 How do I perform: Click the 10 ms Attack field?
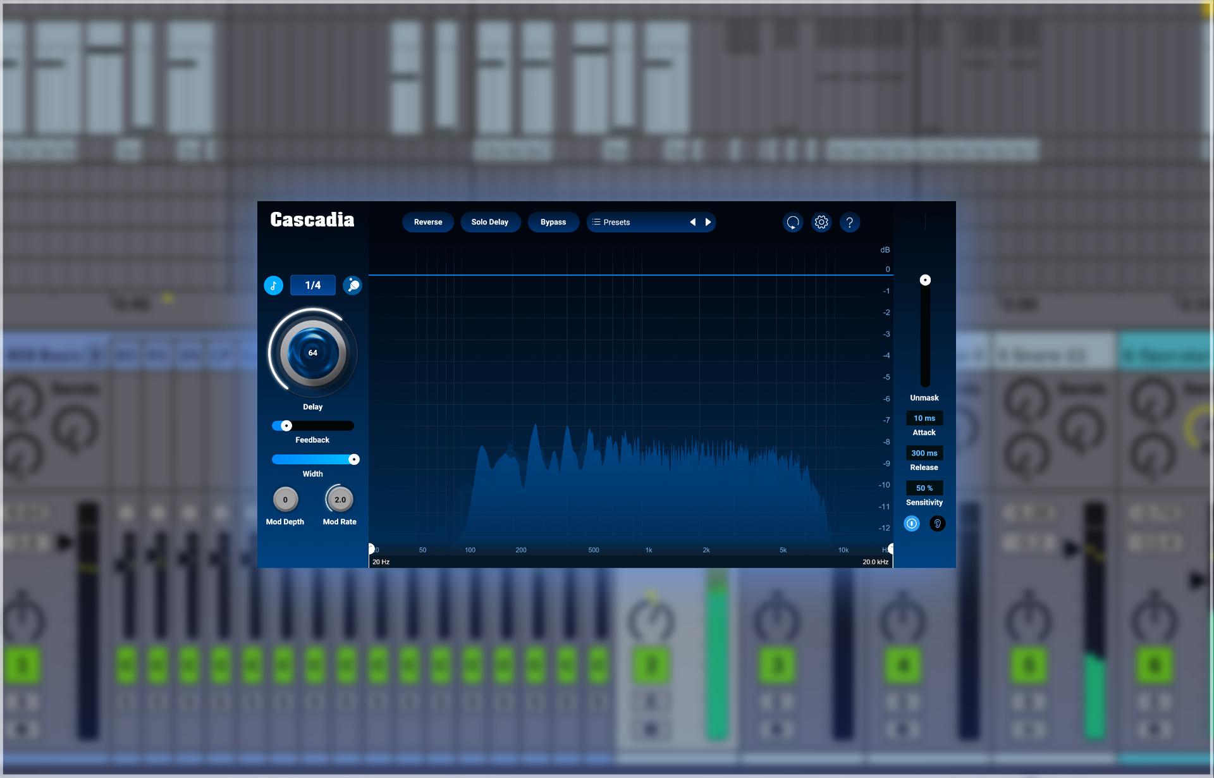[x=924, y=418]
